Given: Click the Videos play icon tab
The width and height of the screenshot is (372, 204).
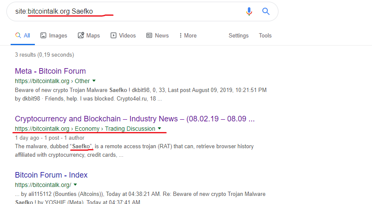Looking at the screenshot, I should 114,35.
